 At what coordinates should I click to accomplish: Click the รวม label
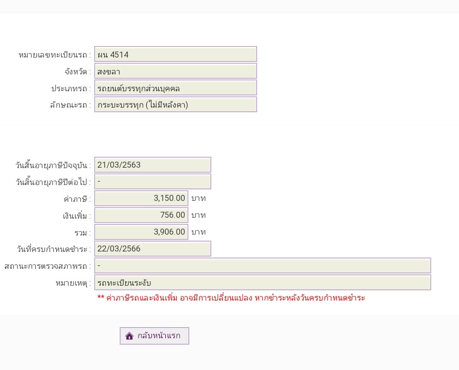pos(82,233)
